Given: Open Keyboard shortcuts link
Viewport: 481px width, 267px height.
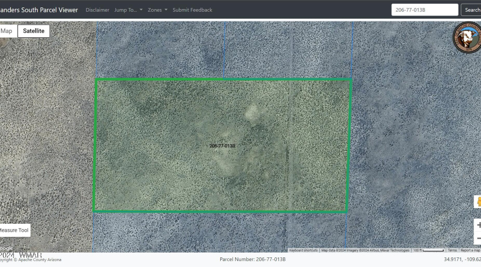Looking at the screenshot, I should tap(303, 250).
